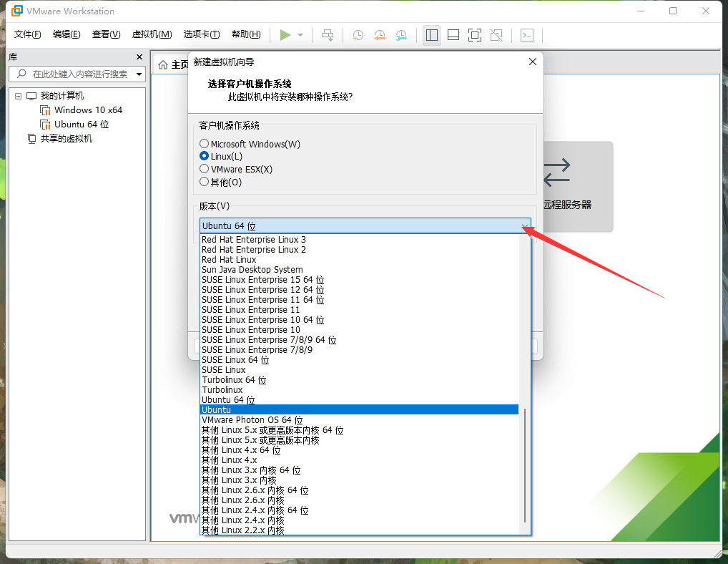Select 其他(O) radio button
The image size is (728, 564).
coord(204,182)
